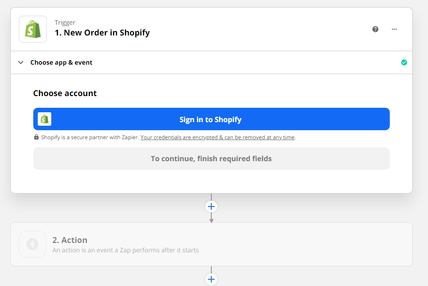Add a step with plus below trigger
This screenshot has height=286, width=428.
(x=211, y=207)
